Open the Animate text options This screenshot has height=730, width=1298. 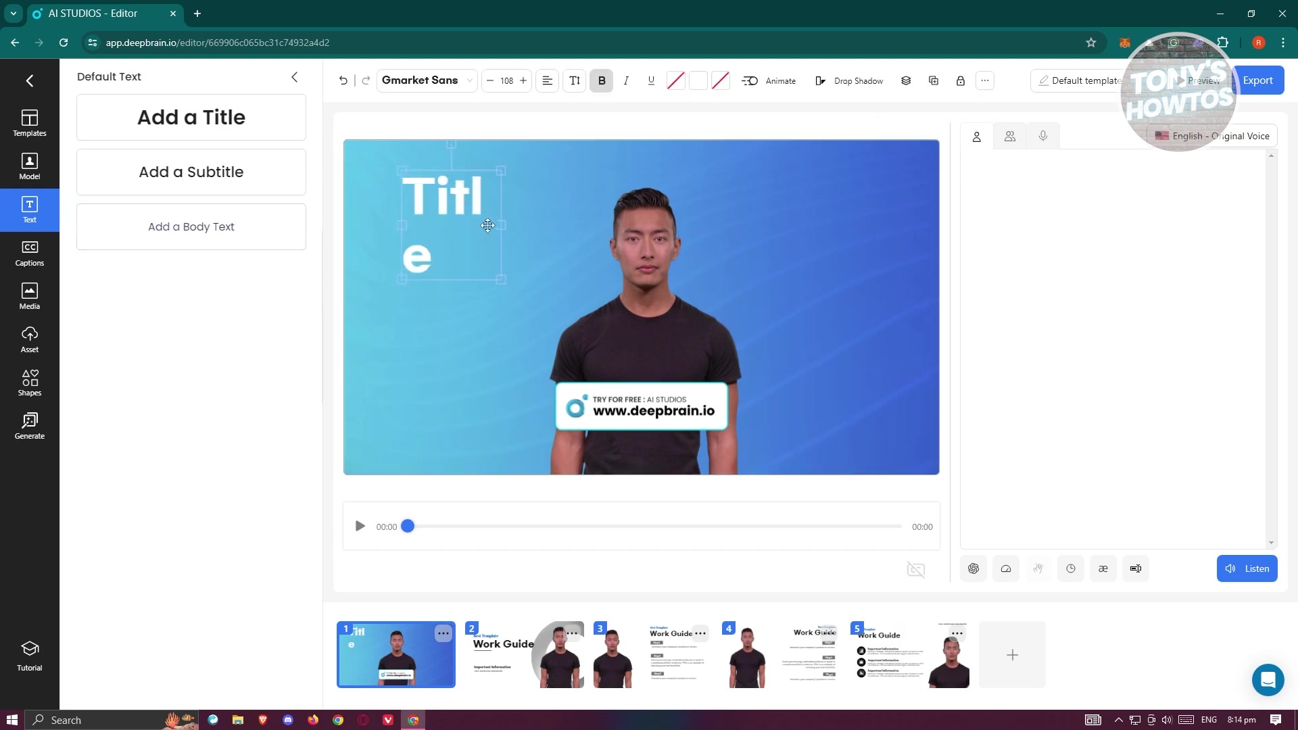(769, 81)
